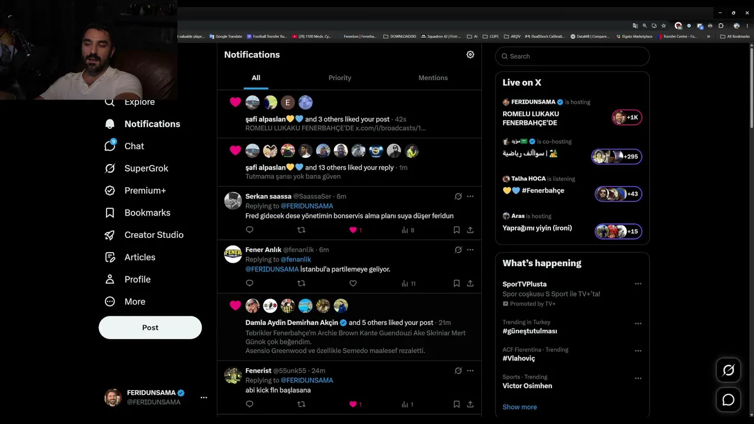Open Fenerist's profile avatar
The height and width of the screenshot is (424, 754).
click(x=233, y=375)
